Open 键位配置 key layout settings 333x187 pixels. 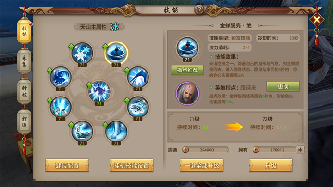click(67, 165)
